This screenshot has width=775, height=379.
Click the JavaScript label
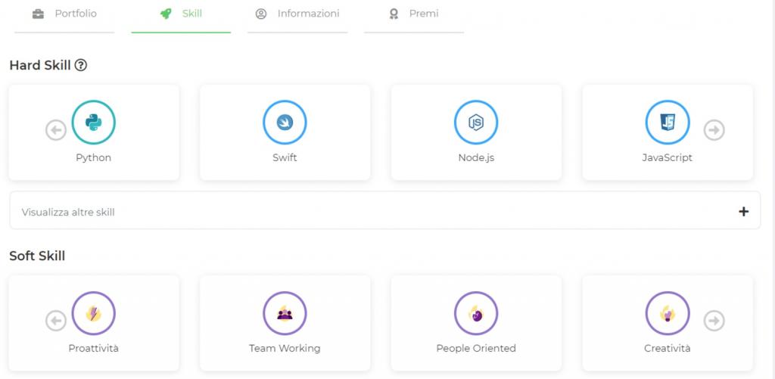click(668, 157)
